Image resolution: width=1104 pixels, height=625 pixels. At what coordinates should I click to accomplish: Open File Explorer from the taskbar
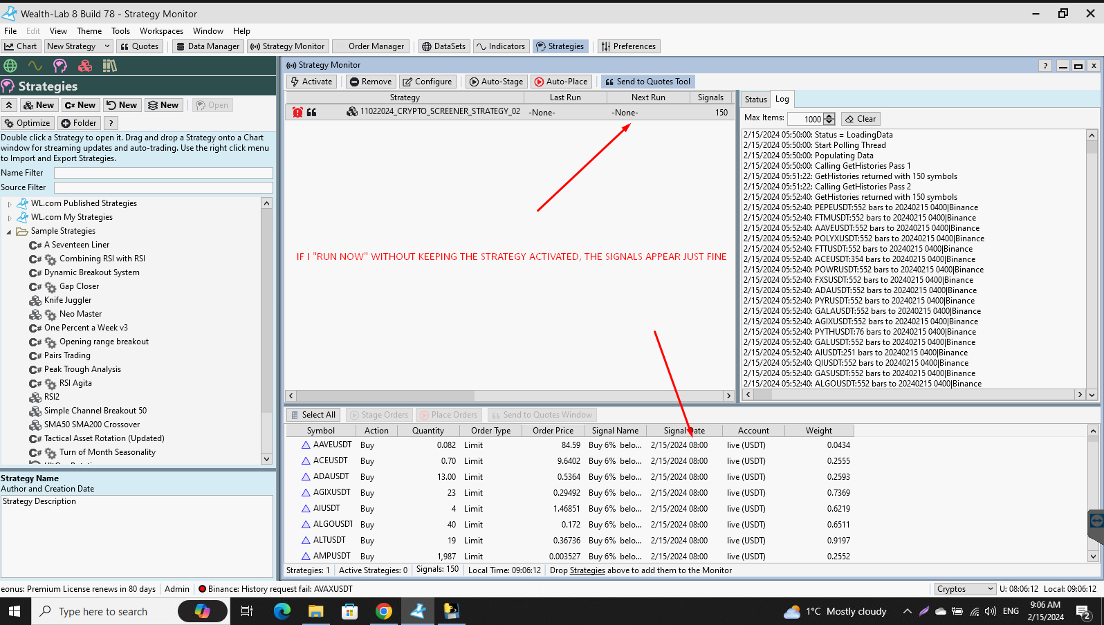(316, 611)
